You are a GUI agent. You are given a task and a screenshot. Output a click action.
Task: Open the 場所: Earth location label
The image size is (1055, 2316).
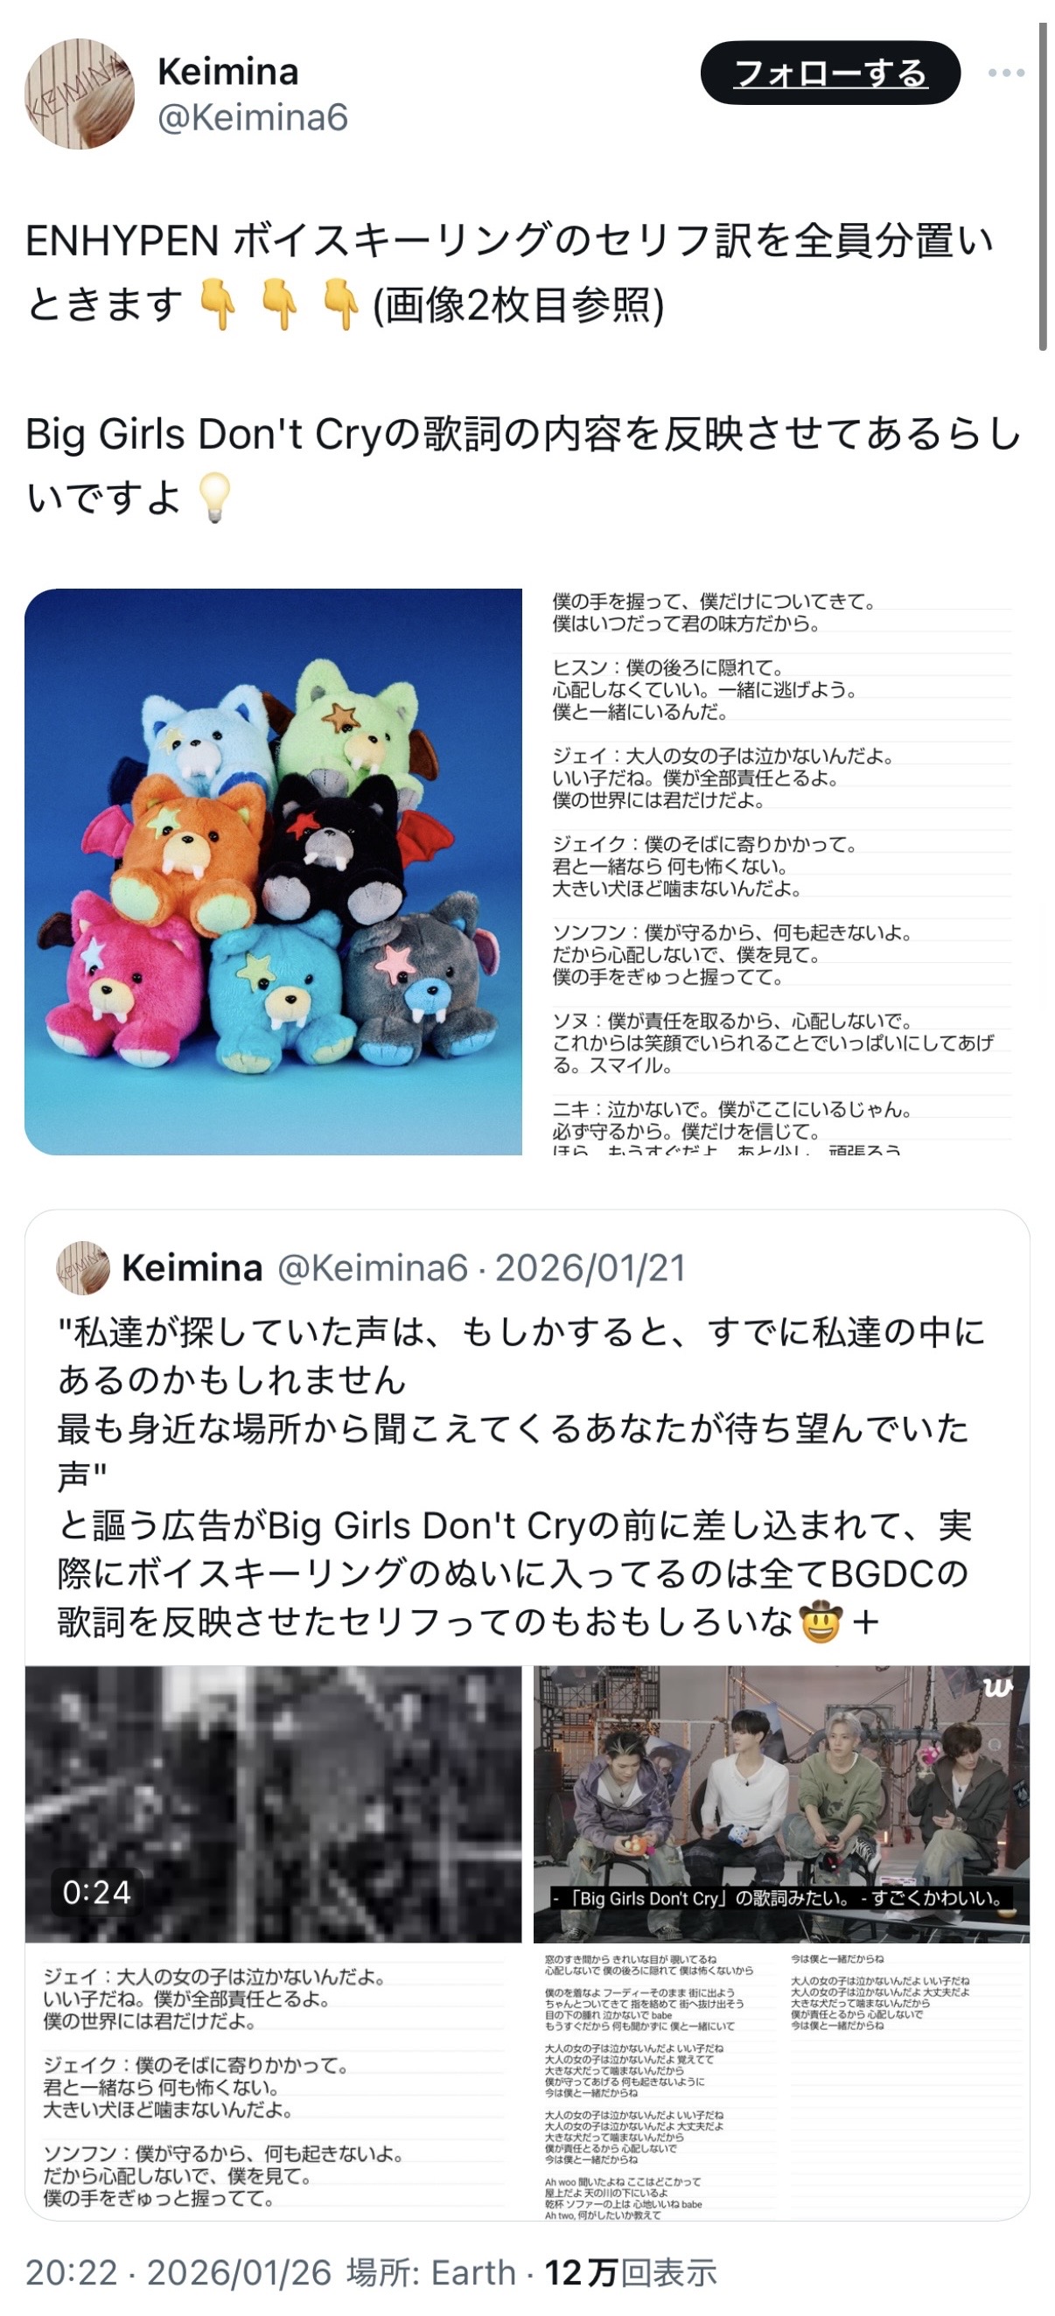[x=432, y=2272]
